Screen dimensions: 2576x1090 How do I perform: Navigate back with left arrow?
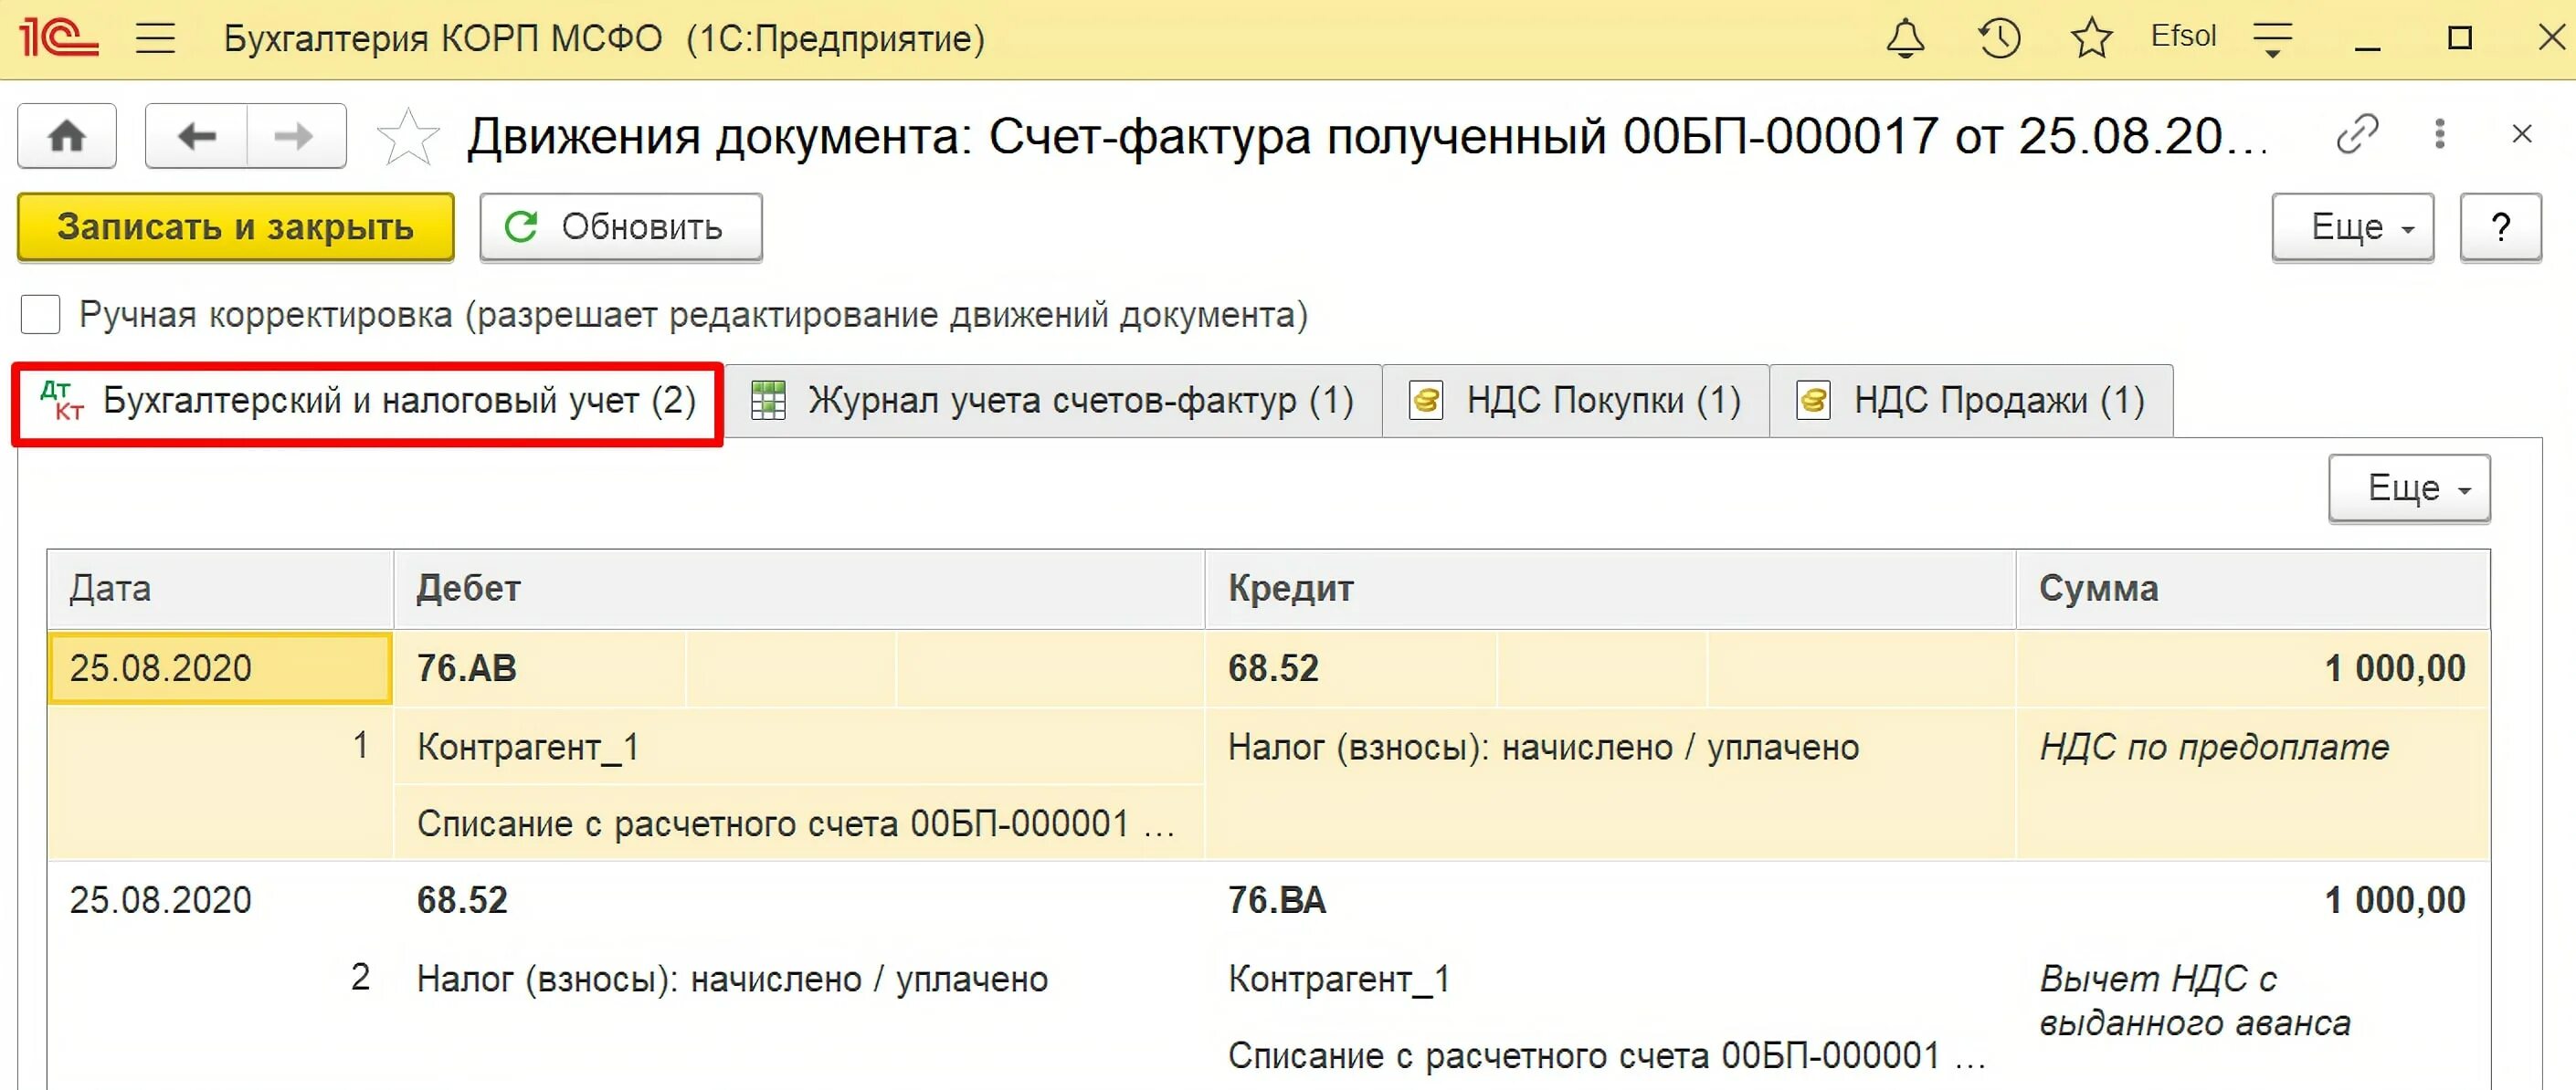[x=197, y=136]
